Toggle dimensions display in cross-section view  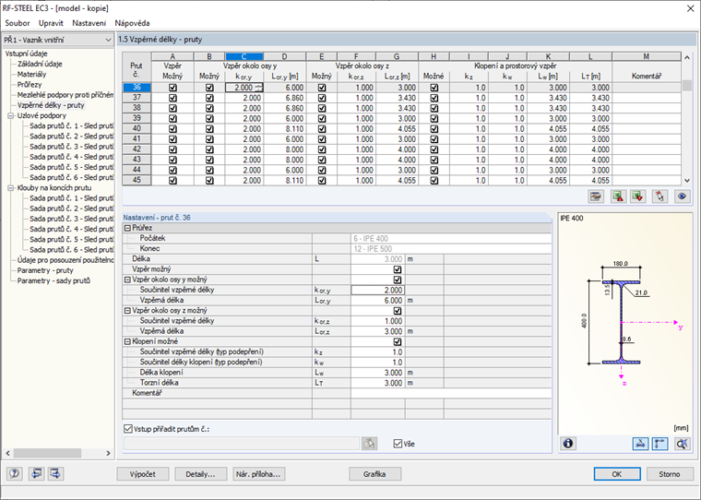[641, 443]
